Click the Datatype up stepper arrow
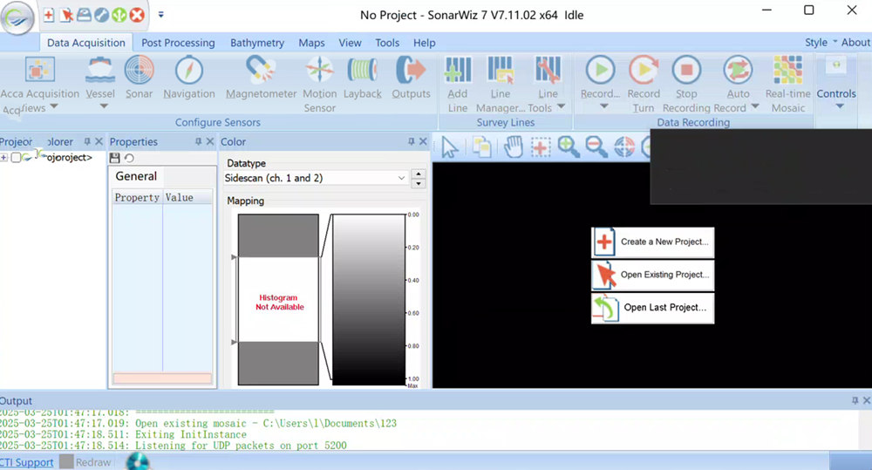This screenshot has width=872, height=470. pyautogui.click(x=419, y=174)
